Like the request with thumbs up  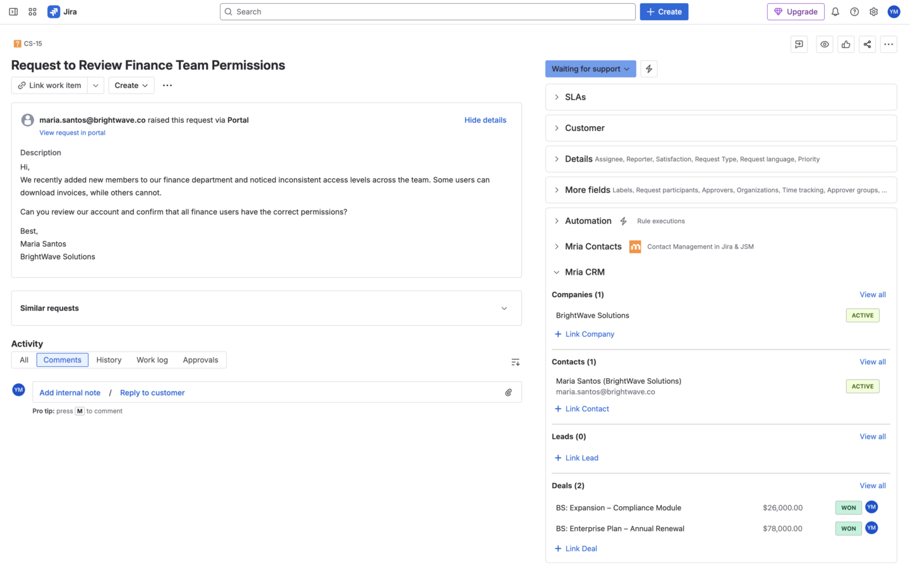[846, 44]
